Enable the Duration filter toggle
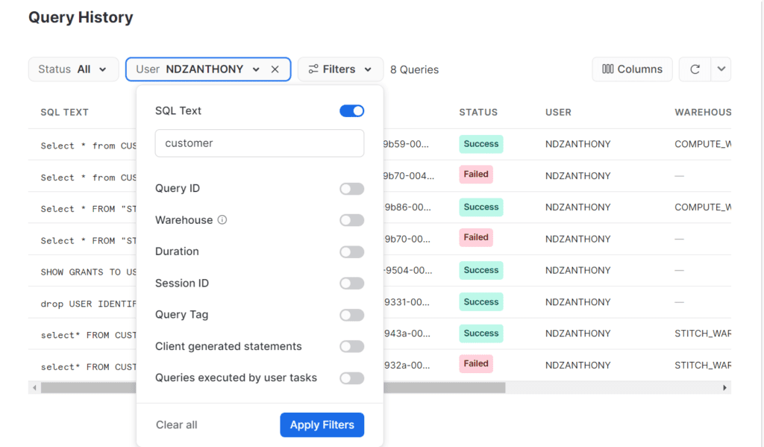 point(351,252)
